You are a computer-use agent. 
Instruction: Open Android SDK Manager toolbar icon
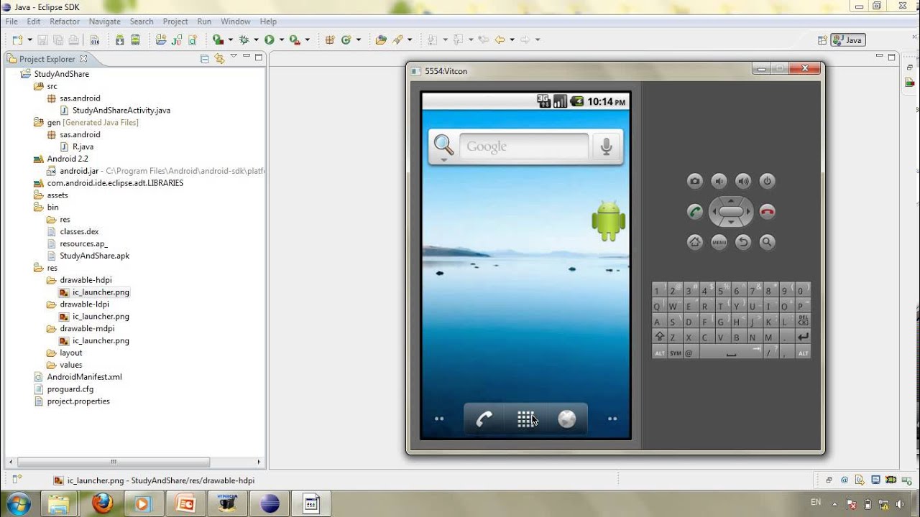[120, 40]
